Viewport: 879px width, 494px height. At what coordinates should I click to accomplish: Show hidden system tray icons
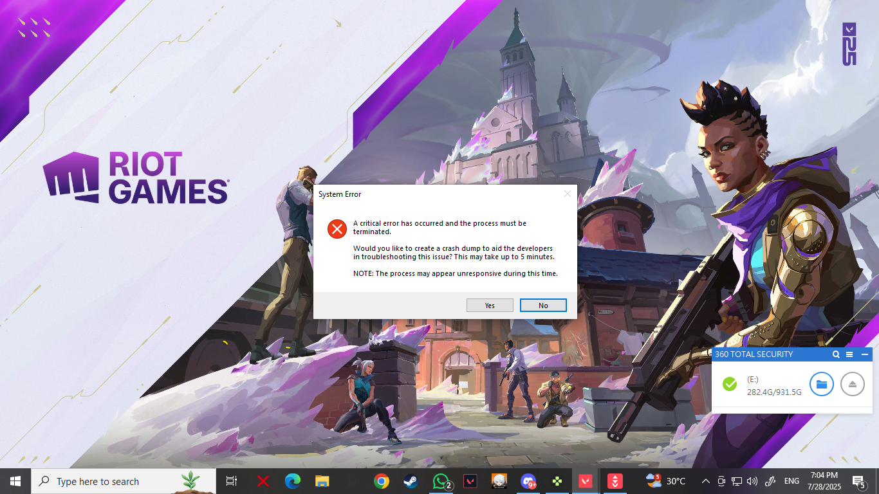coord(706,481)
